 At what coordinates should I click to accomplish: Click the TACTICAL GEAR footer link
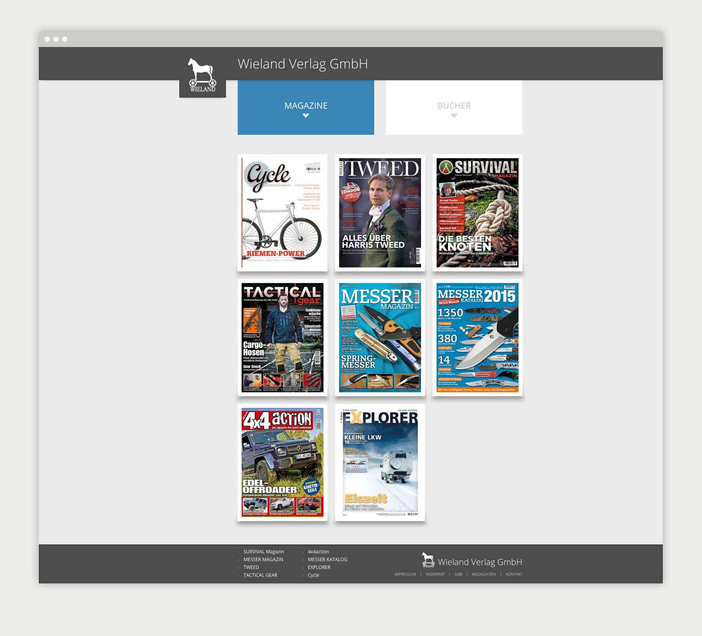(x=260, y=575)
